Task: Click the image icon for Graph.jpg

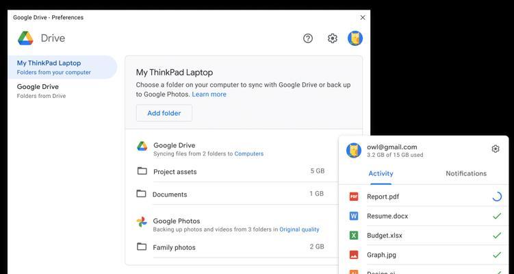Action: pos(354,255)
